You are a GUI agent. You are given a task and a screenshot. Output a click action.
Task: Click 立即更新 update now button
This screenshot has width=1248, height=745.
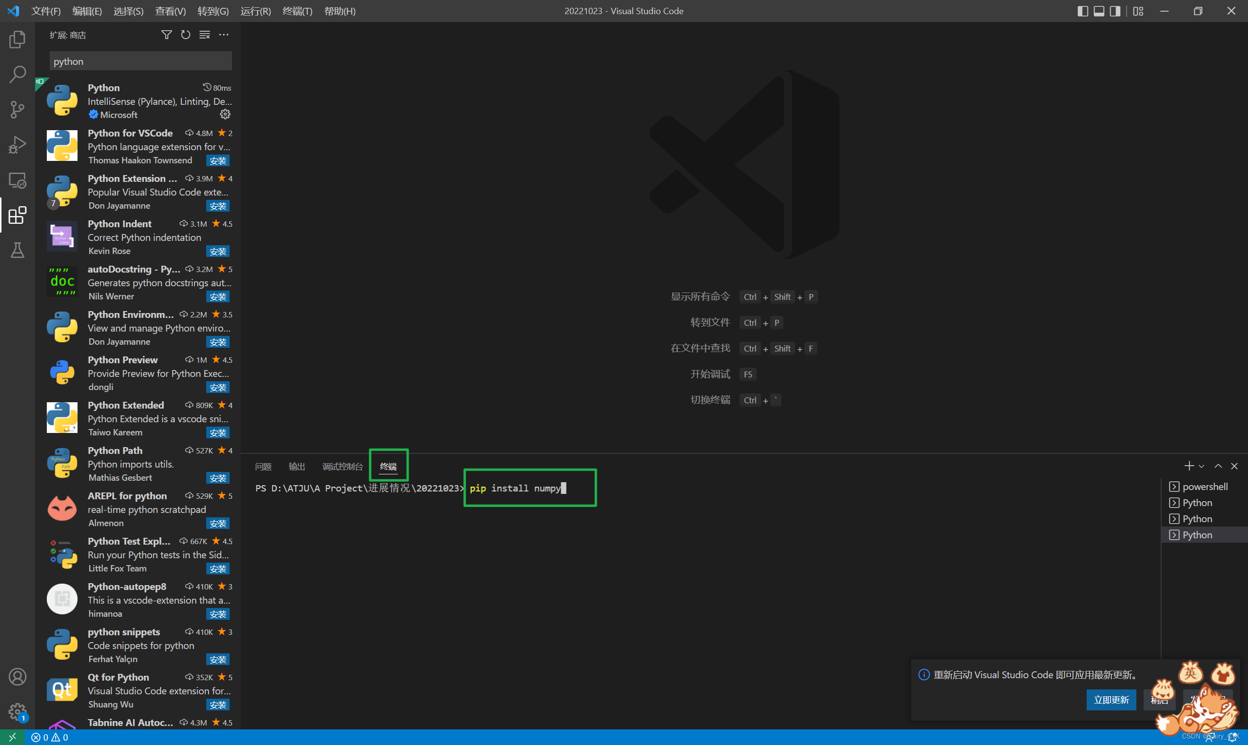coord(1111,699)
